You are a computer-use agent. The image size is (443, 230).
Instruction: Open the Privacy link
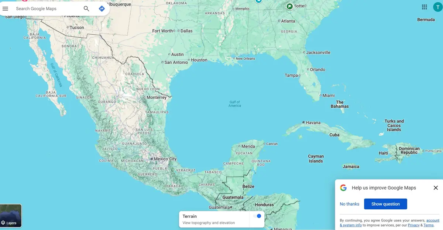(413, 225)
